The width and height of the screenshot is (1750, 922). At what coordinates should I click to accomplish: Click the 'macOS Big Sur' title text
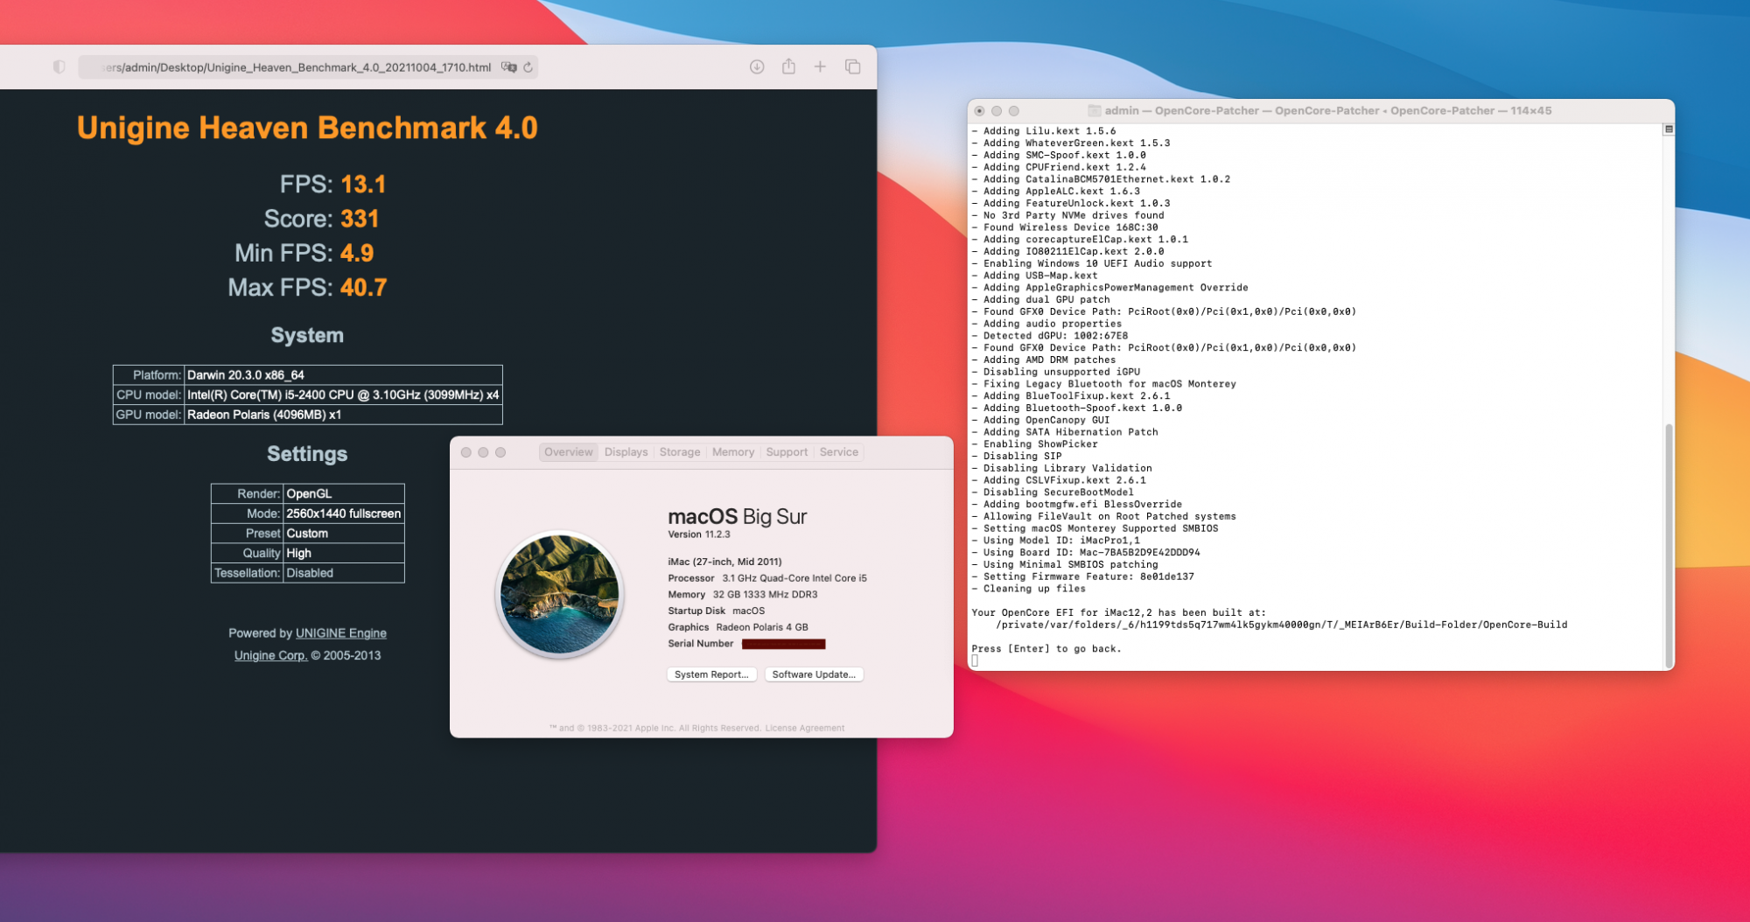pos(738,517)
